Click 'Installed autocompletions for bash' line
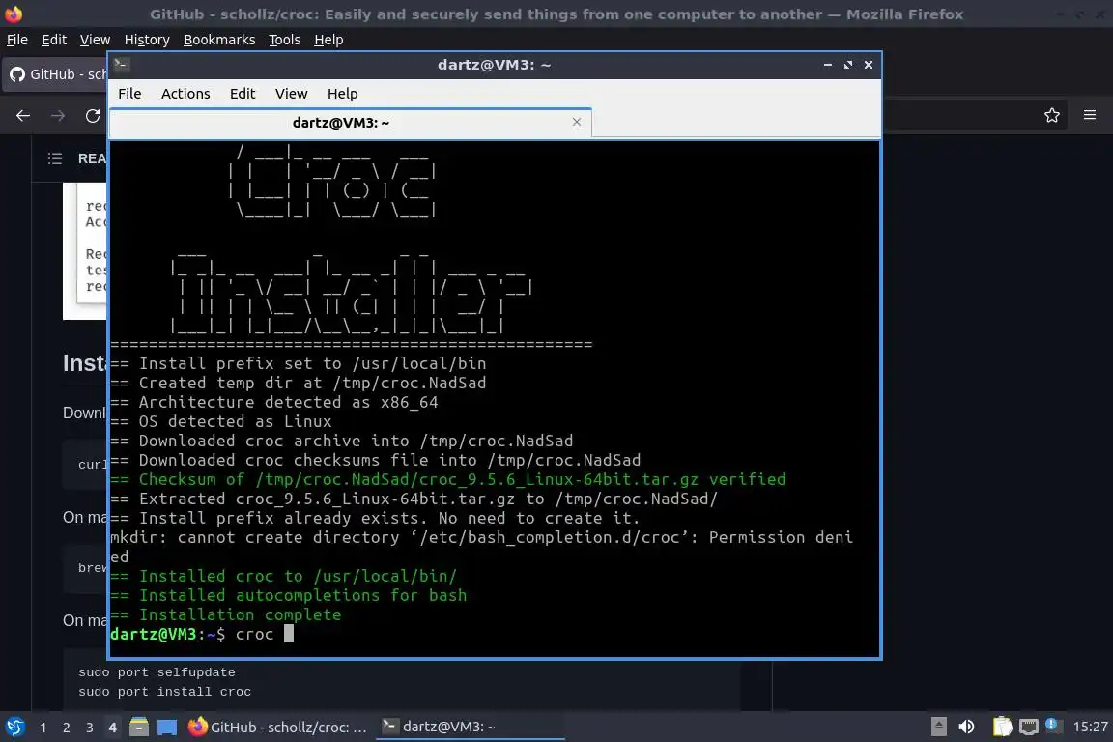 point(288,595)
